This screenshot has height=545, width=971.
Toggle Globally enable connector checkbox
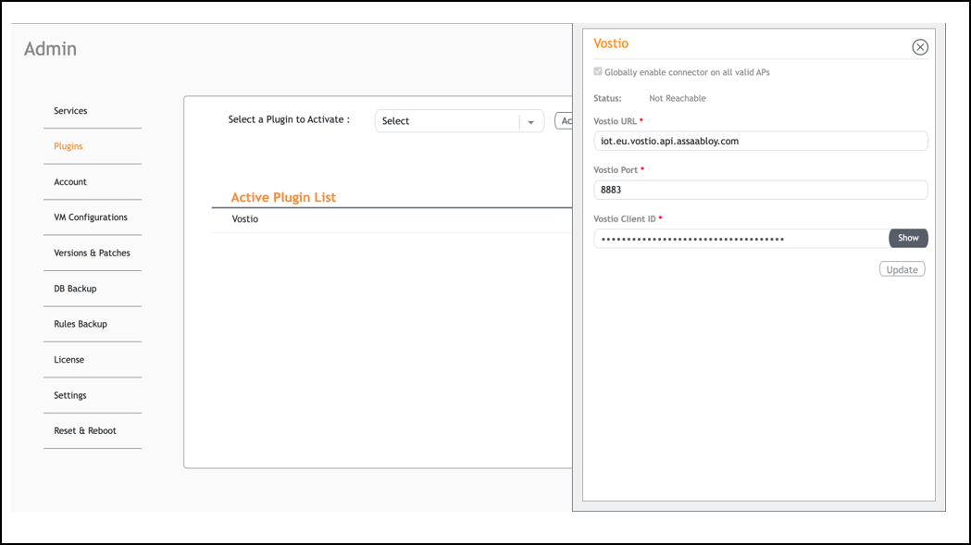pos(598,72)
